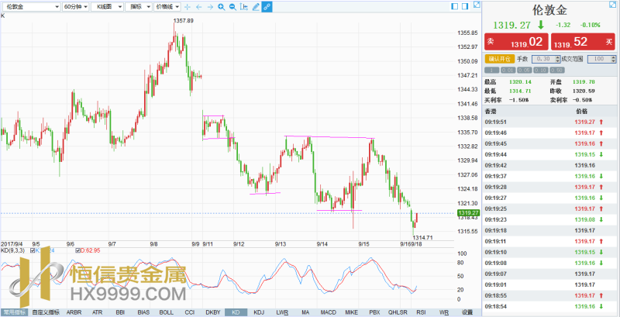Zoom in on the chart
The image size is (620, 317).
click(222, 6)
